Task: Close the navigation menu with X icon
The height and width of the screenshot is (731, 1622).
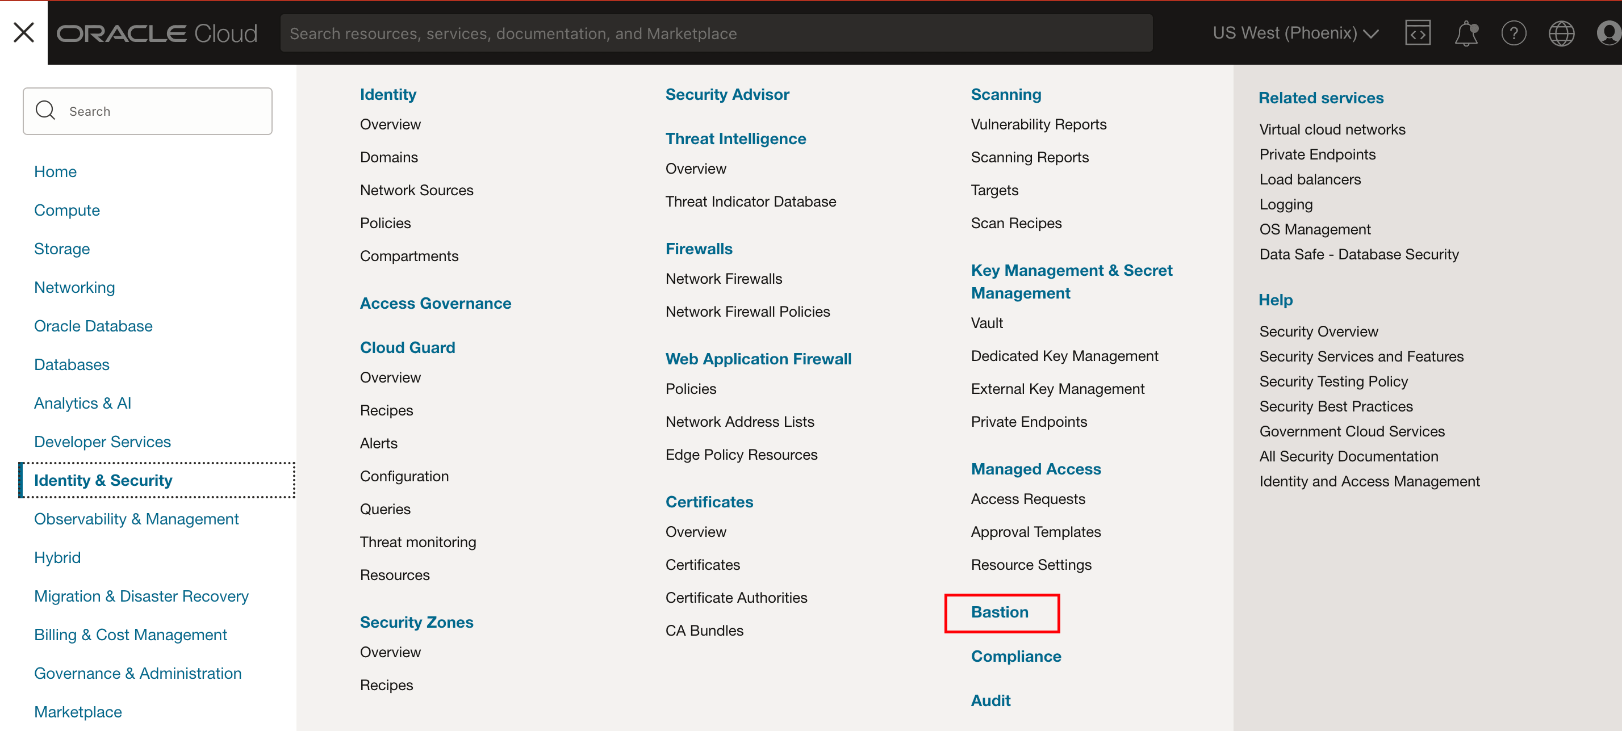Action: pos(24,33)
